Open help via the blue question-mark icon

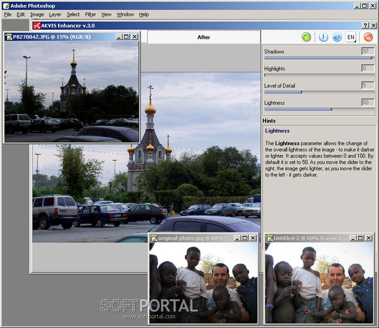click(337, 37)
